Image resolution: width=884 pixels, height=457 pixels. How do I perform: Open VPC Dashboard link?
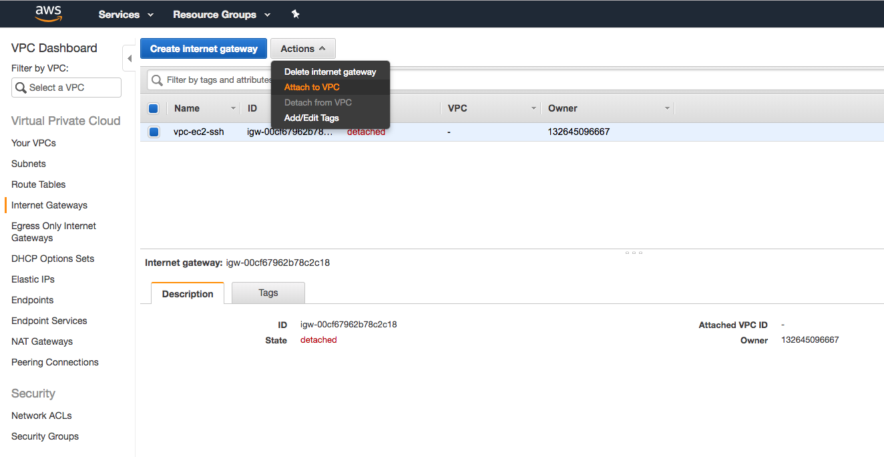pyautogui.click(x=54, y=48)
